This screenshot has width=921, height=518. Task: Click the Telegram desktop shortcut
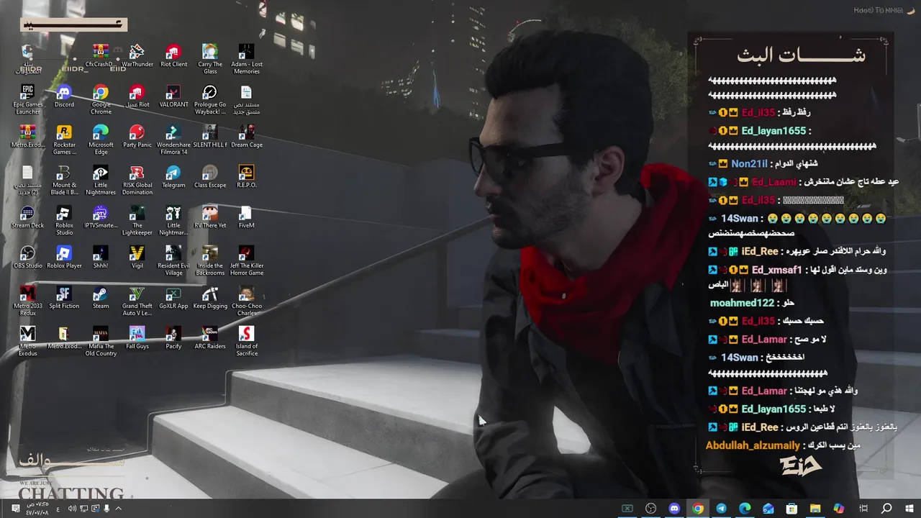(173, 177)
